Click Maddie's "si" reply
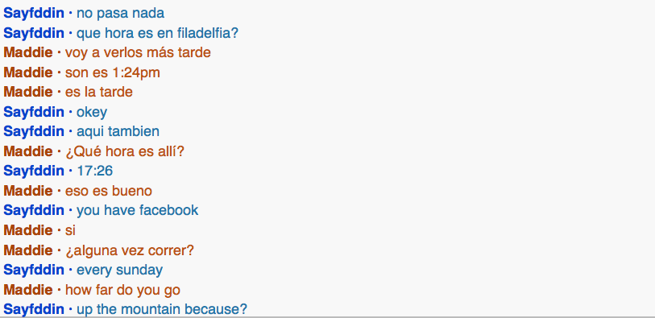The image size is (655, 318). click(x=70, y=230)
